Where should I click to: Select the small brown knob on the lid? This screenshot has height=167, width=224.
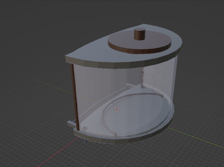tap(140, 34)
